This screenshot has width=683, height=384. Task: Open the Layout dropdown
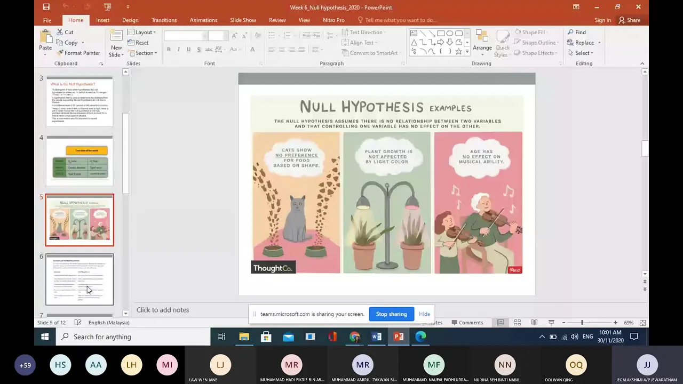[142, 33]
